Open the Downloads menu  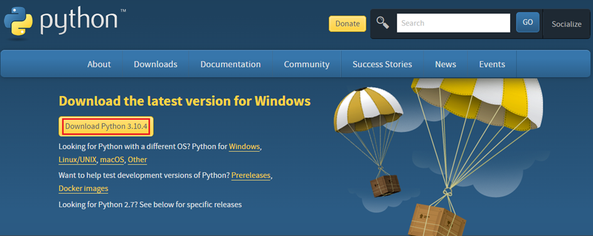(x=156, y=64)
